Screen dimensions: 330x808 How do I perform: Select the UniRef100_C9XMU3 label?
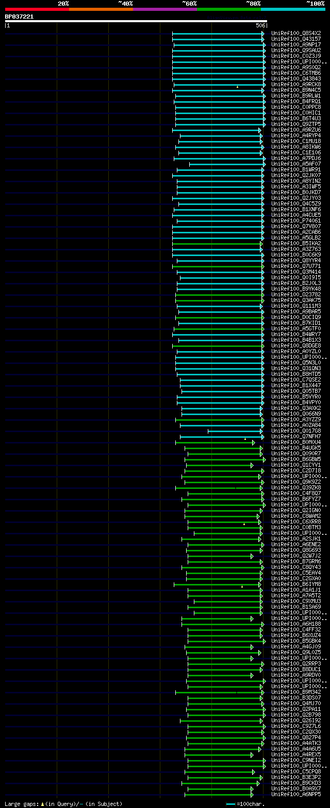click(296, 601)
